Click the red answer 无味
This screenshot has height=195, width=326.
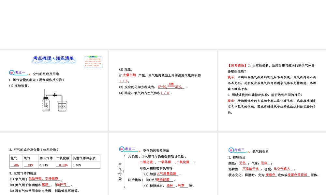click(x=264, y=163)
